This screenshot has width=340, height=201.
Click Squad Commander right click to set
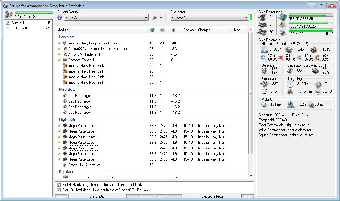(286, 135)
